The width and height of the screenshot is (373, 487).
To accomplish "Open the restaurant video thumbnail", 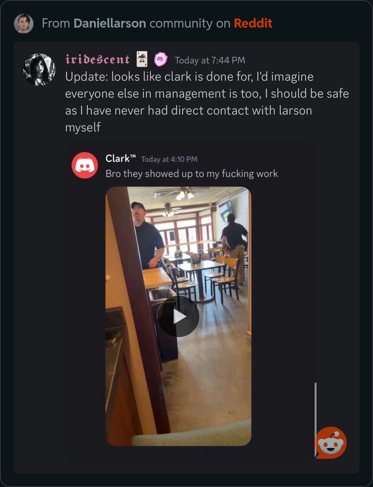I will pyautogui.click(x=178, y=316).
